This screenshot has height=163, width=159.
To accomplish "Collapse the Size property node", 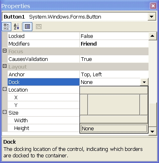I will [5, 112].
